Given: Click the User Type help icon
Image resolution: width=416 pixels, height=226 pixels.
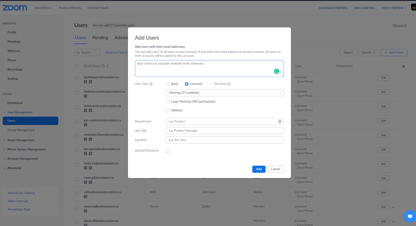Looking at the screenshot, I should coord(151,84).
